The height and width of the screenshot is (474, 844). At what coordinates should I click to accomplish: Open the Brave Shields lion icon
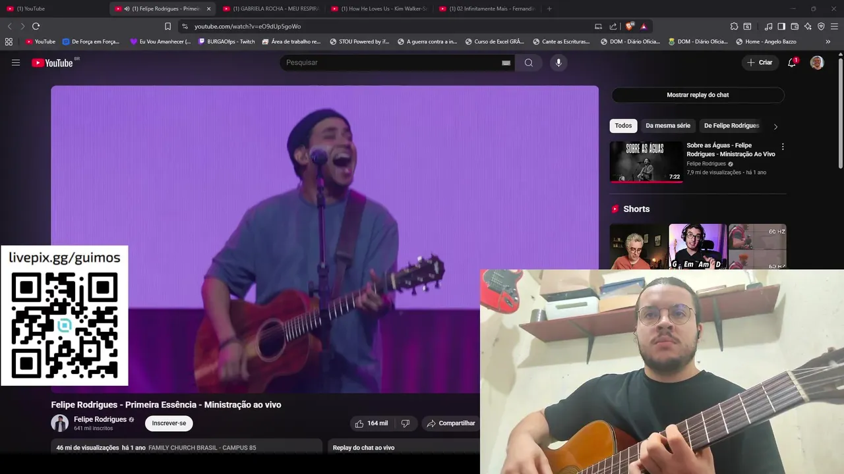(x=630, y=26)
